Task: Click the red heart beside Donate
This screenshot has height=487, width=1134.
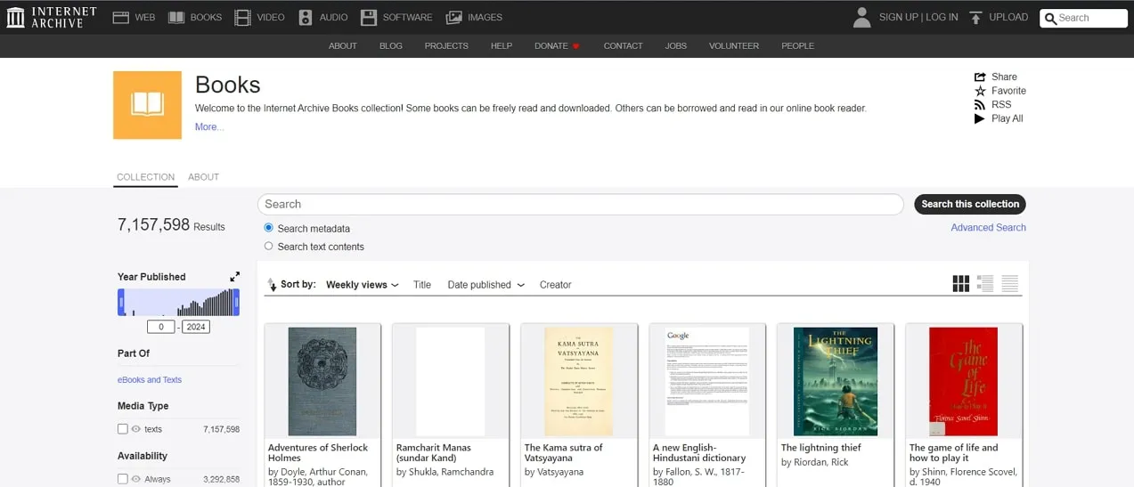Action: [576, 46]
